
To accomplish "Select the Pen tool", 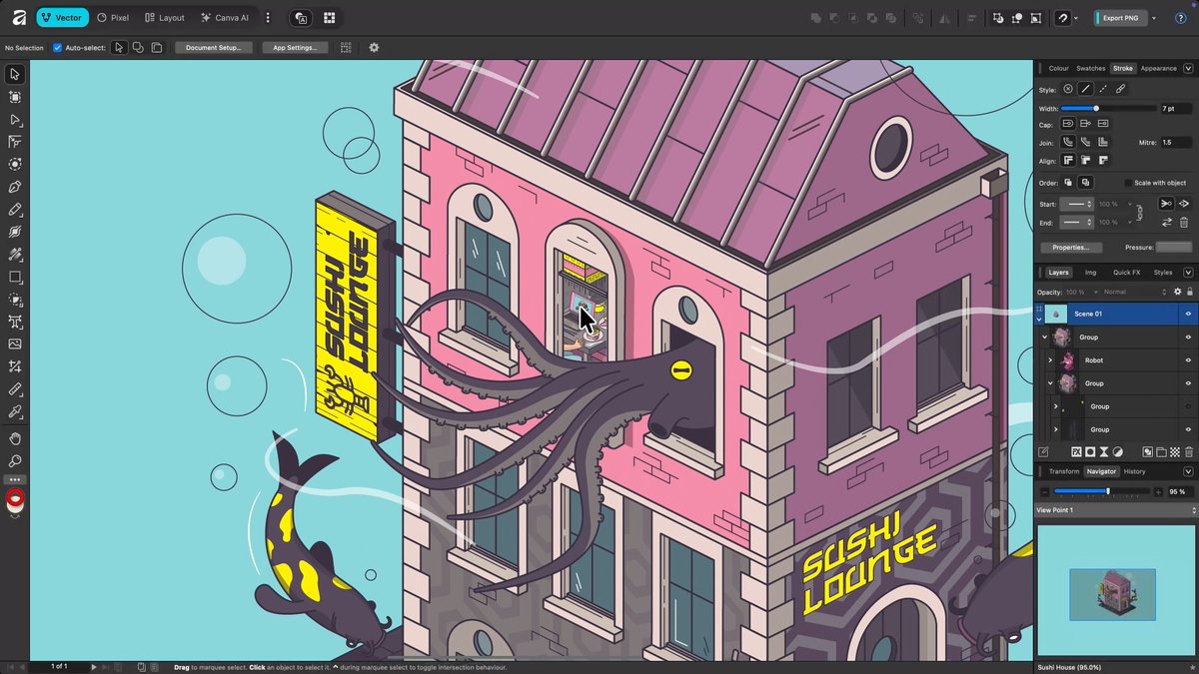I will (x=15, y=187).
